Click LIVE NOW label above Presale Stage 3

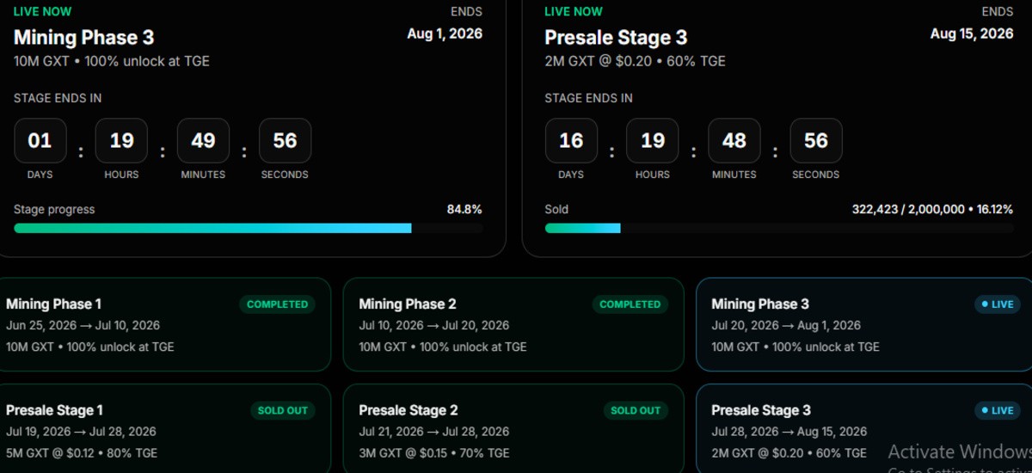coord(574,12)
